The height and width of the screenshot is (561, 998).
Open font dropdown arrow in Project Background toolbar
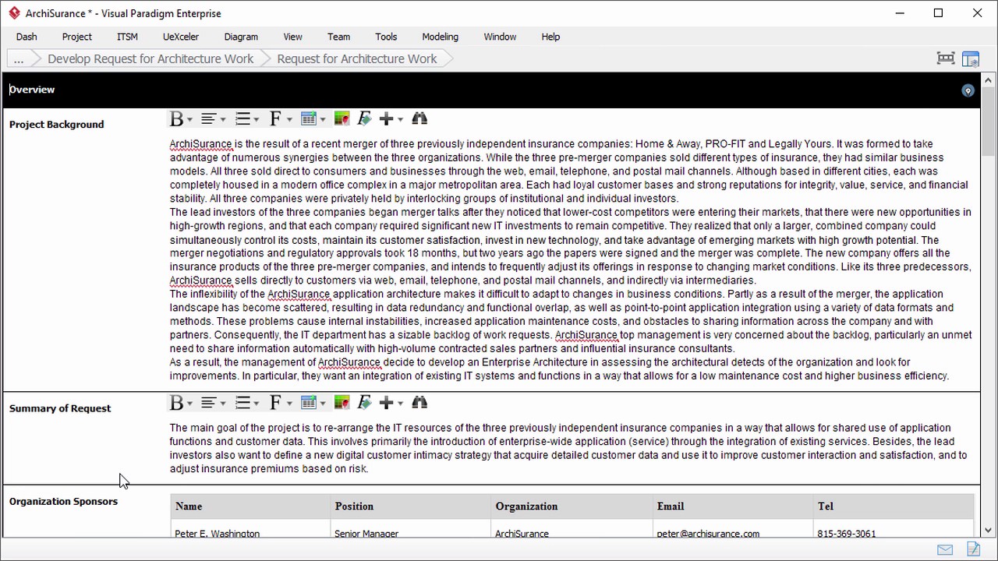coord(289,120)
